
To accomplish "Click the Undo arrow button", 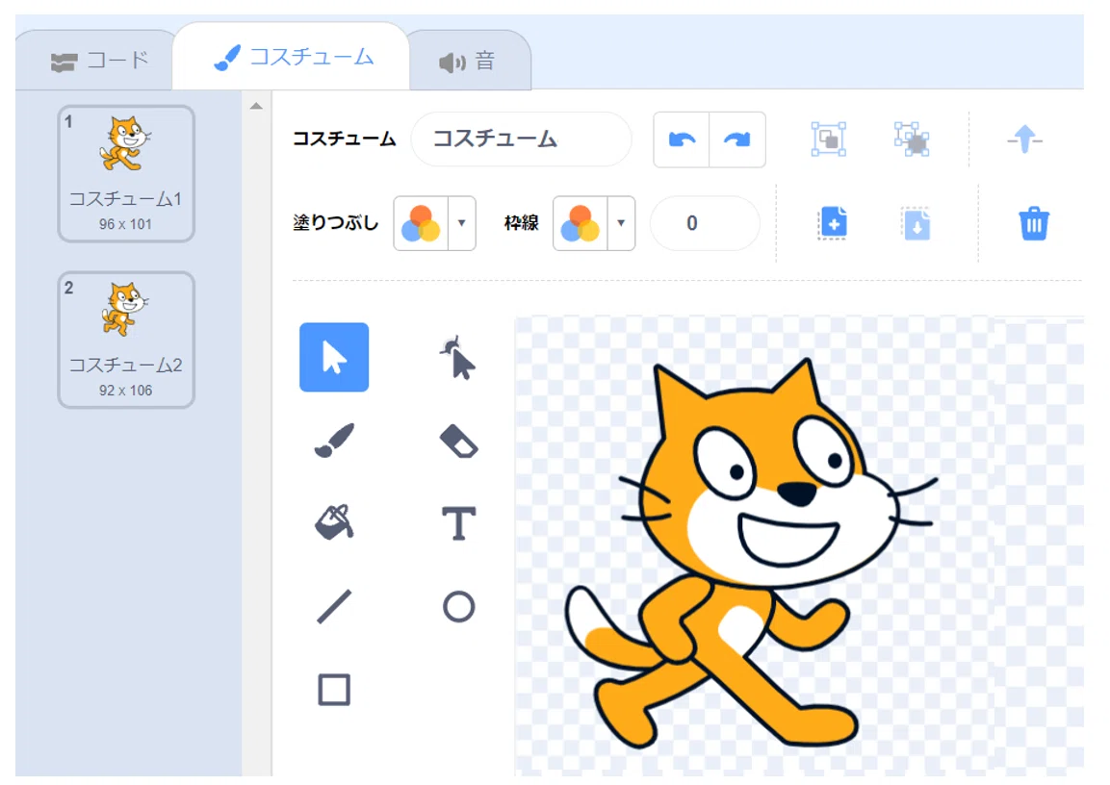I will pyautogui.click(x=681, y=139).
